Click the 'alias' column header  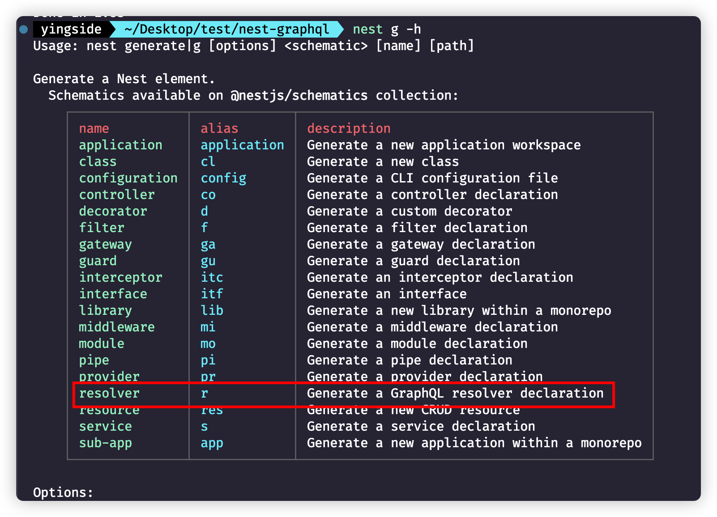point(219,129)
